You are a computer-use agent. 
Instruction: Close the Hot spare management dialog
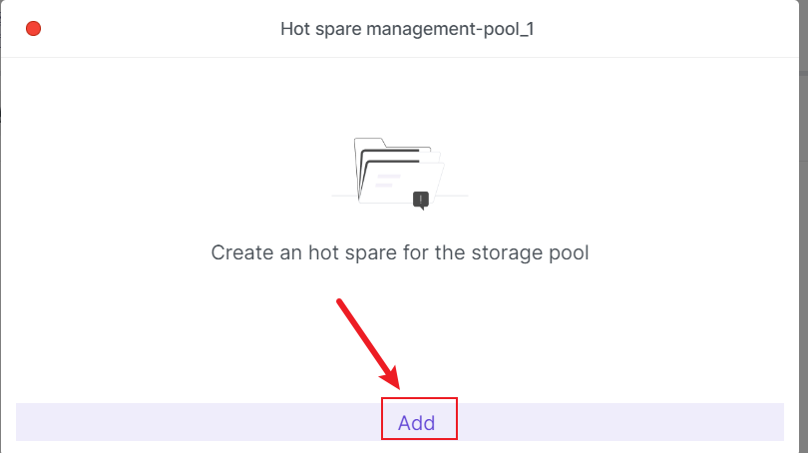[x=33, y=28]
